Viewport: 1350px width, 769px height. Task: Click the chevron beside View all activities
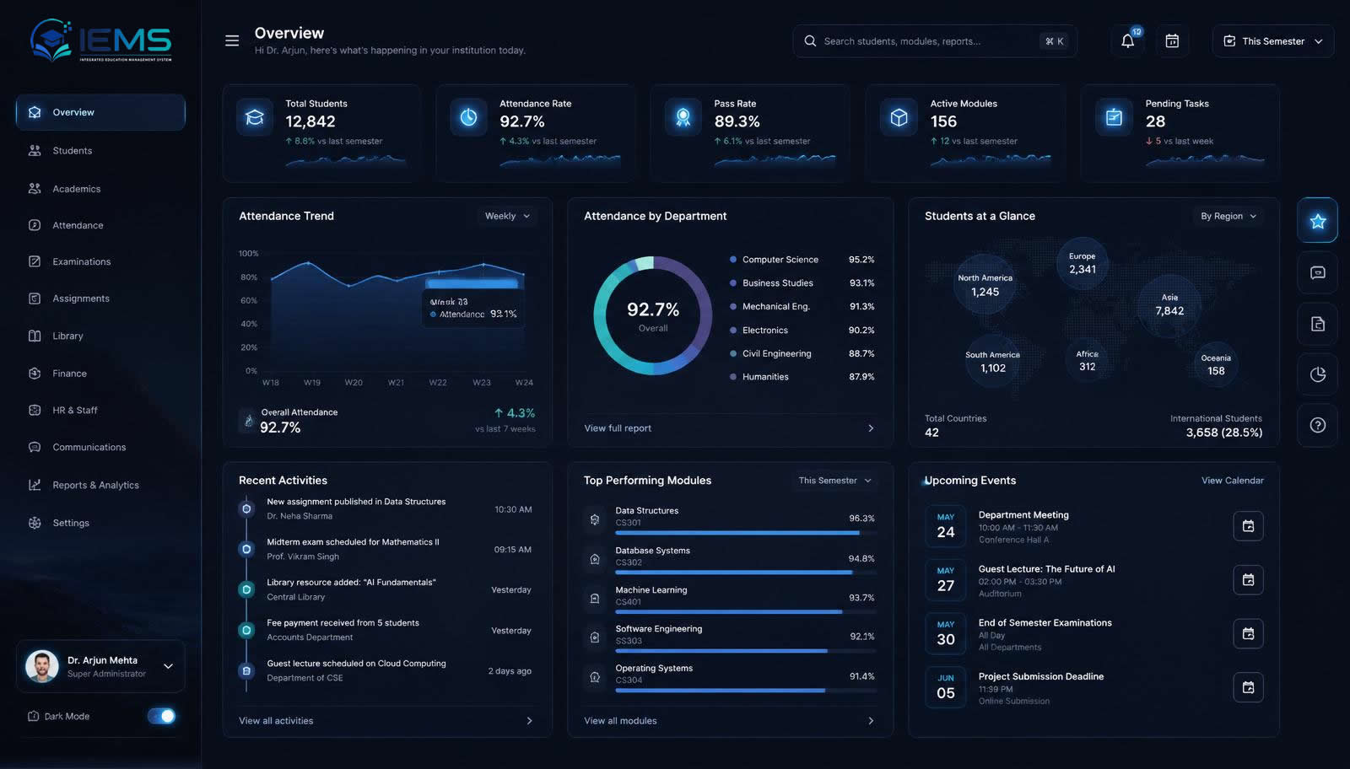pyautogui.click(x=529, y=721)
